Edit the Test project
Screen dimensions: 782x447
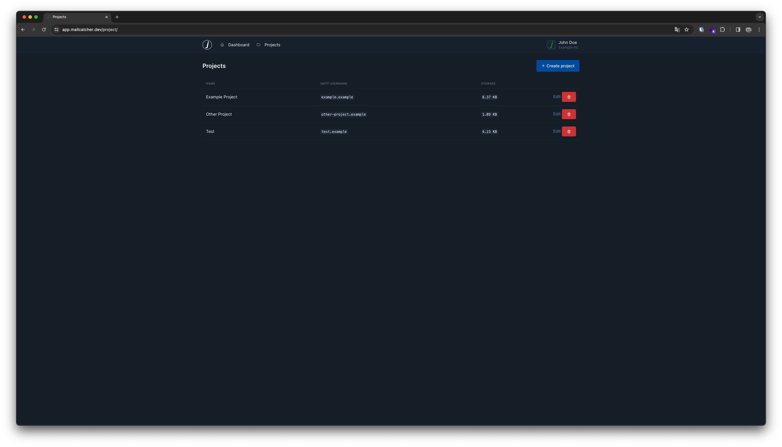(557, 131)
